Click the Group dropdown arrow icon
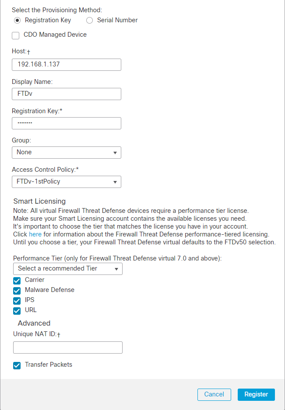The height and width of the screenshot is (410, 285). (115, 153)
